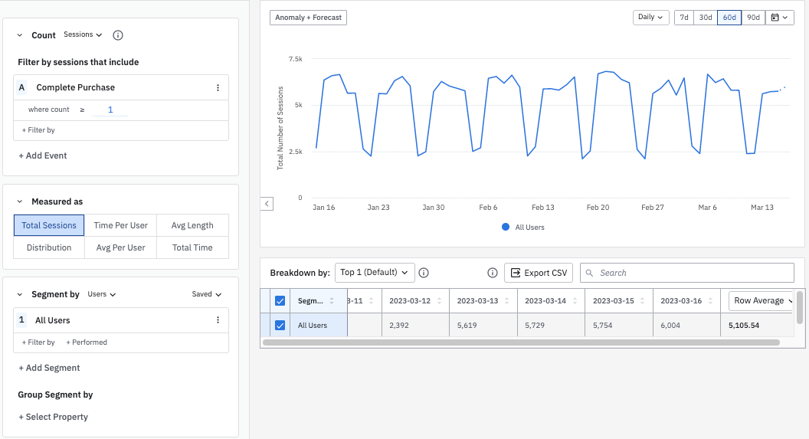
Task: Click the info icon beside Count Sessions
Action: [118, 35]
